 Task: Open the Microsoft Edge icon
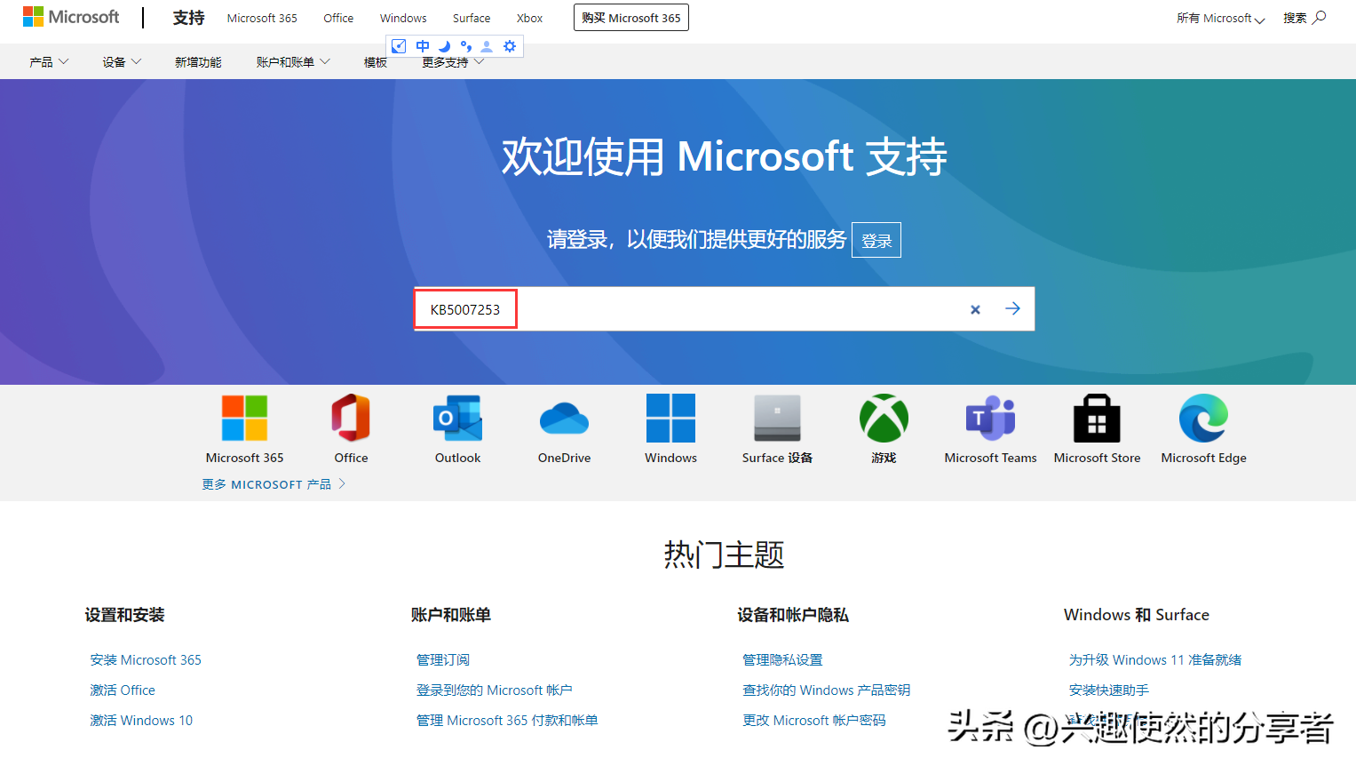pos(1203,419)
